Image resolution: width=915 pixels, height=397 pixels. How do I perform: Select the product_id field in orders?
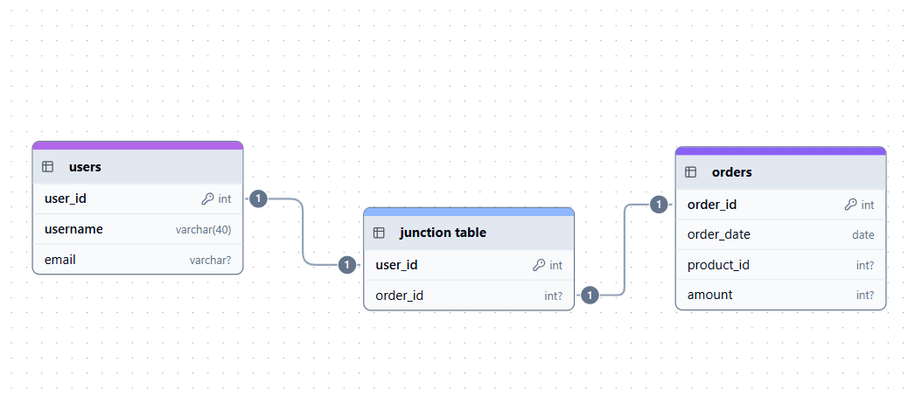[x=780, y=265]
